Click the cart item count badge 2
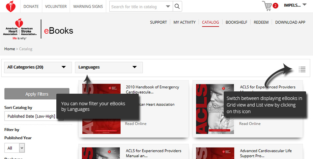Viewport: 313px width, 159px height. (x=275, y=6)
